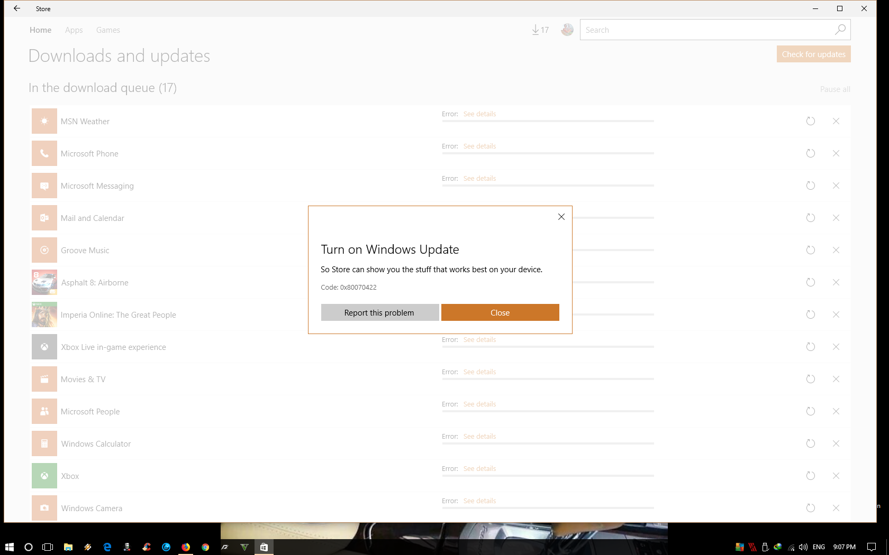Click Pause all link
Screen dimensions: 889x555
[x=835, y=89]
